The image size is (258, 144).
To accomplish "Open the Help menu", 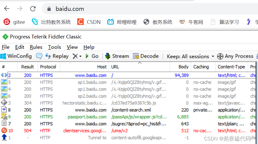I will [89, 47].
